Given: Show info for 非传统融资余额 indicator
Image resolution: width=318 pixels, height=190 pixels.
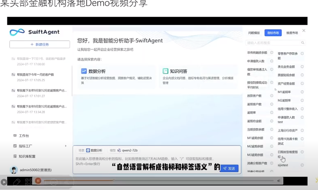Looking at the screenshot, I should pyautogui.click(x=272, y=52).
